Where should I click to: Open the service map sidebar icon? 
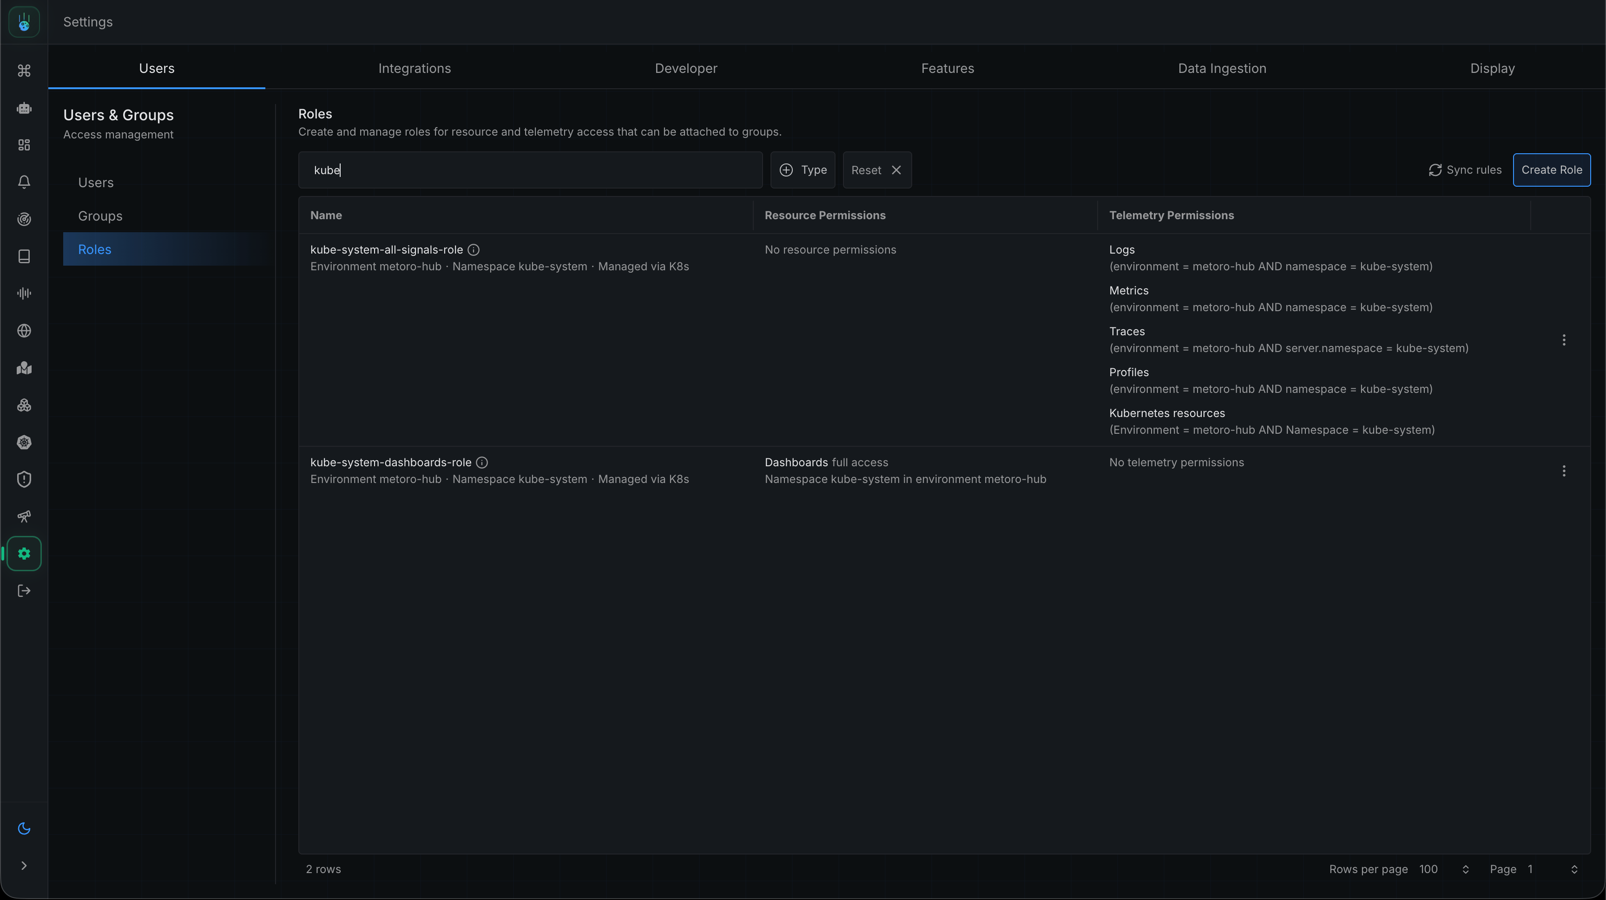24,368
